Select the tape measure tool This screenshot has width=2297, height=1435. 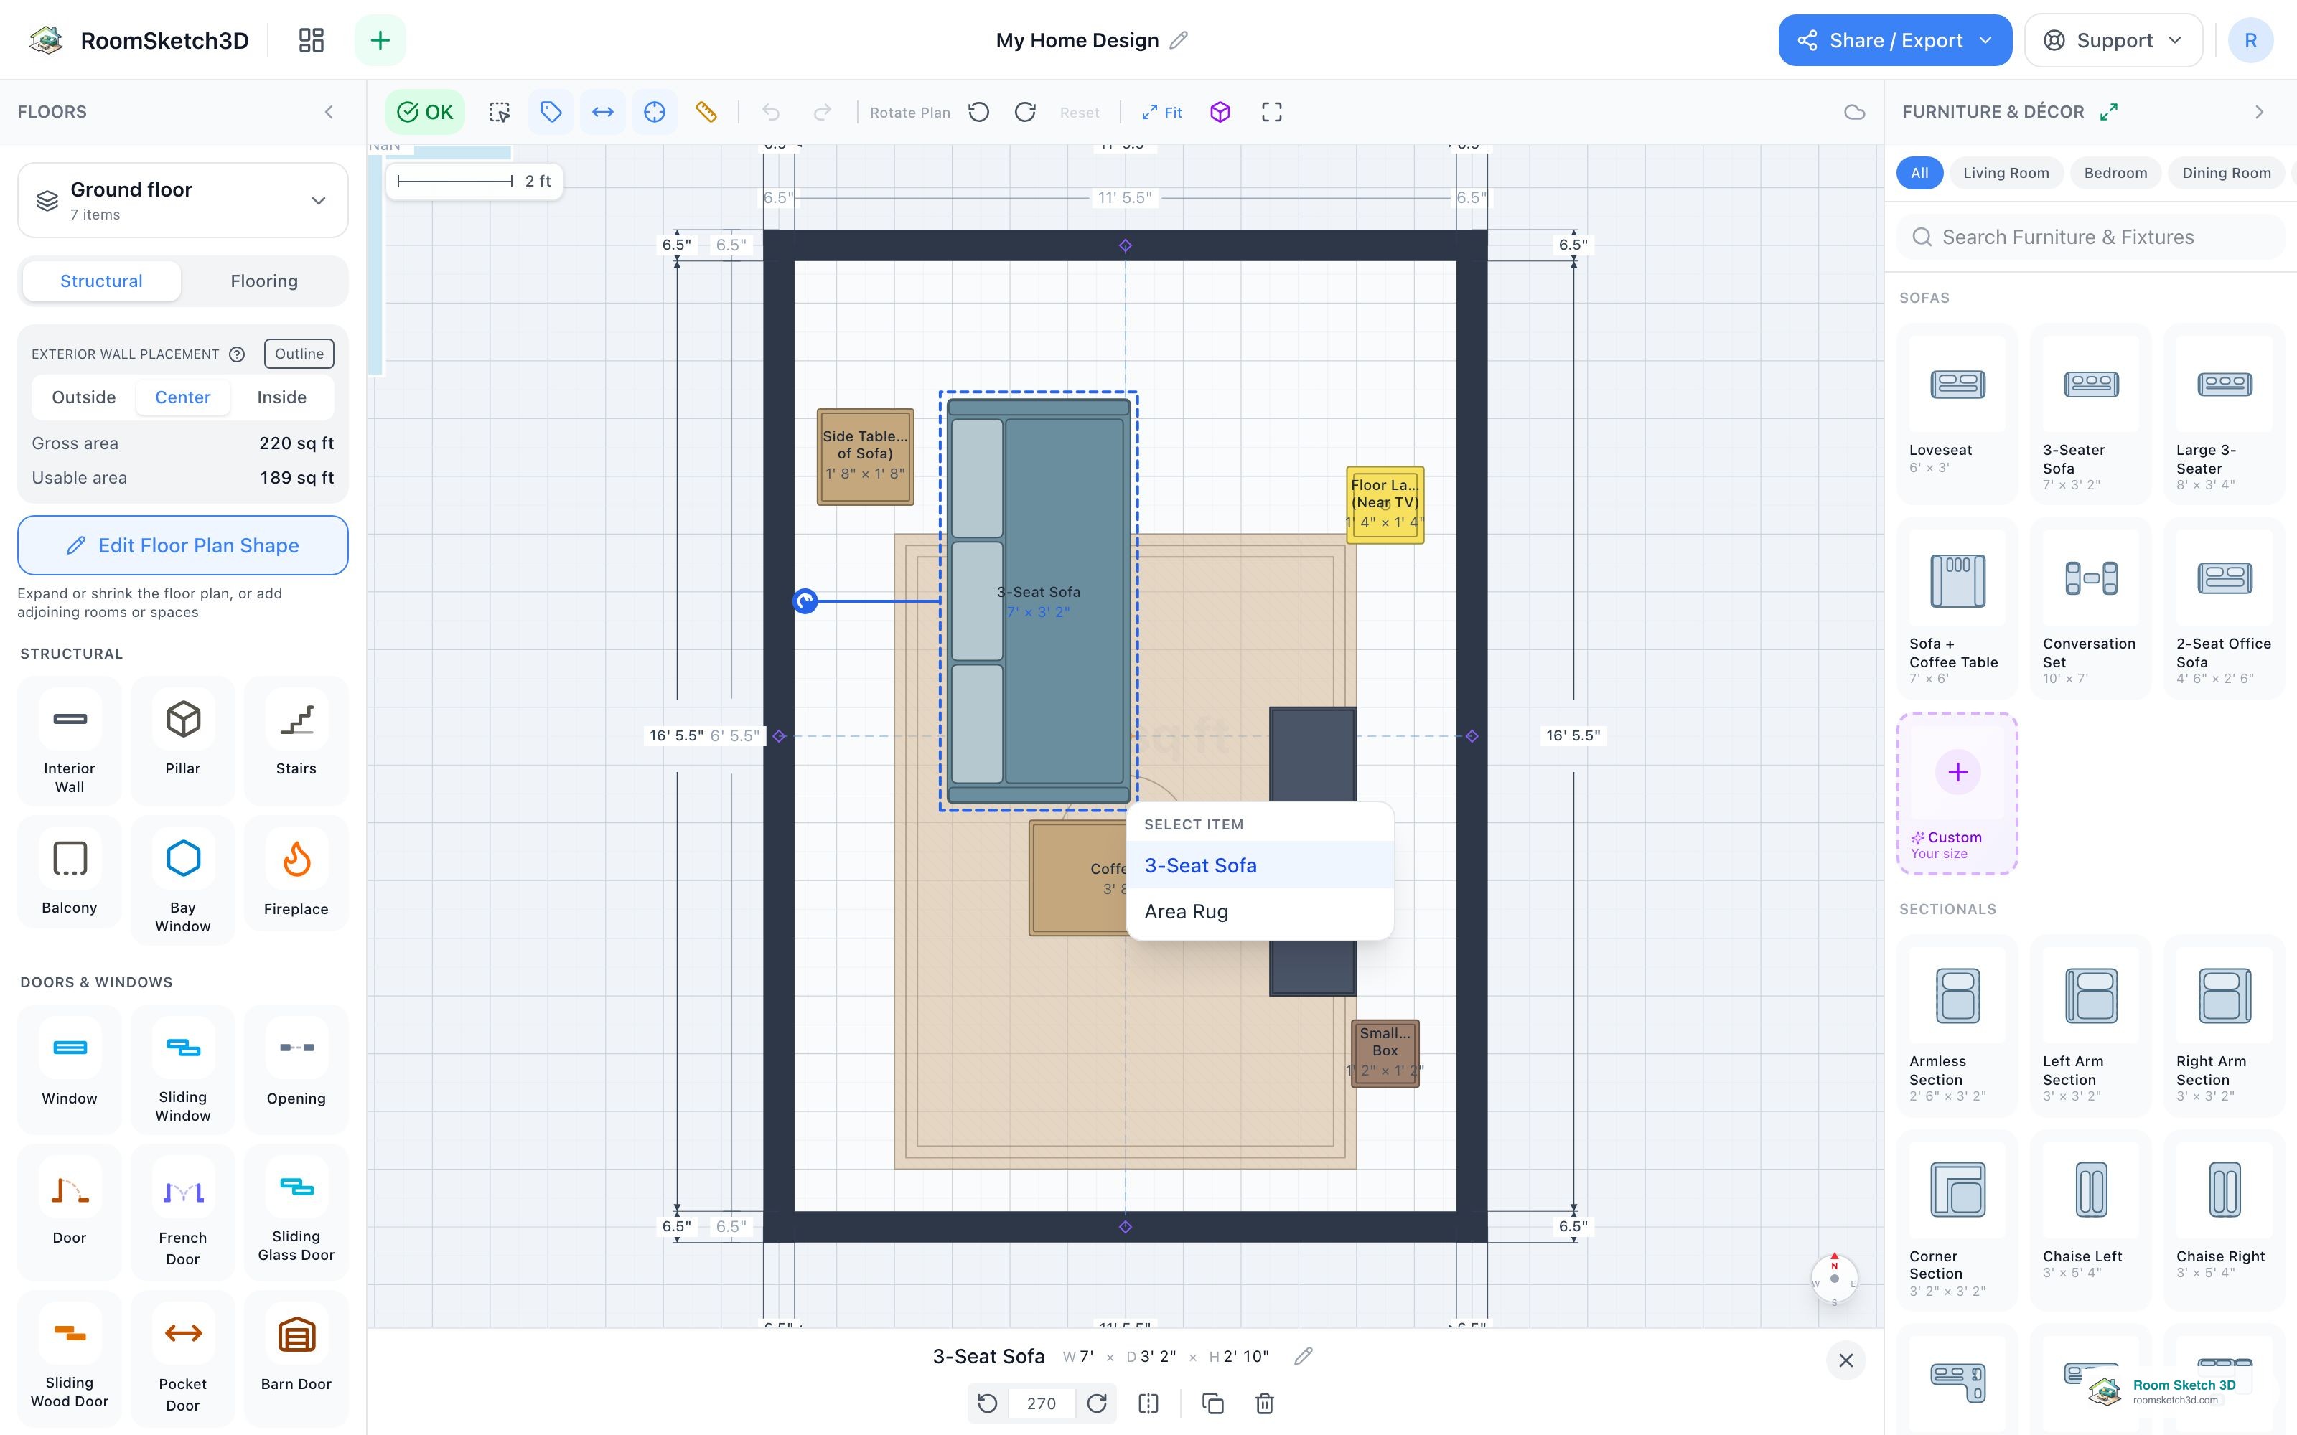tap(706, 112)
